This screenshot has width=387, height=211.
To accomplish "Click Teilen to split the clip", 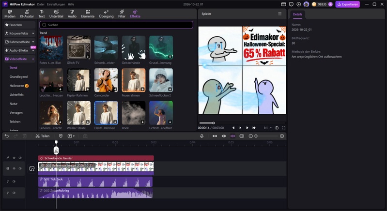I will [x=43, y=136].
